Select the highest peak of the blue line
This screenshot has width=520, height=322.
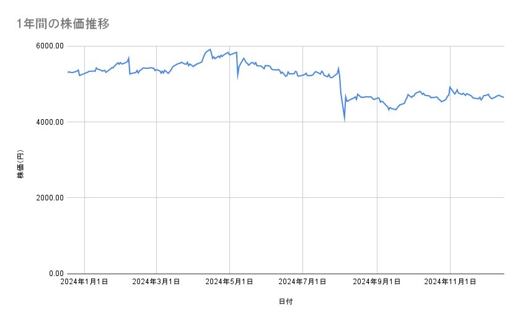point(211,49)
